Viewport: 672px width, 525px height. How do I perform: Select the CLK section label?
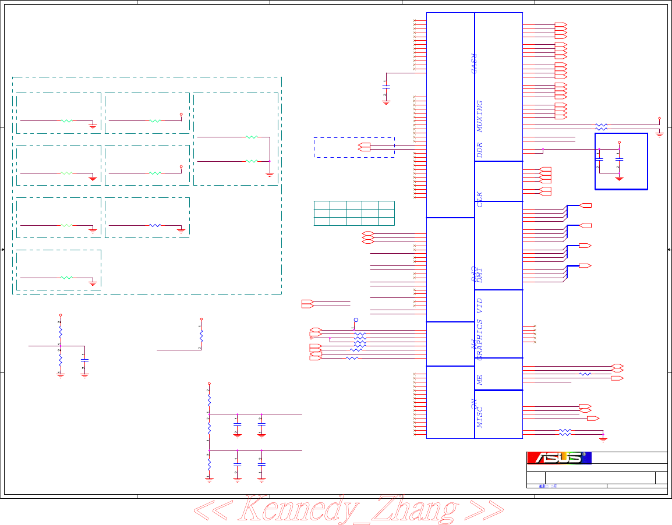pos(480,200)
